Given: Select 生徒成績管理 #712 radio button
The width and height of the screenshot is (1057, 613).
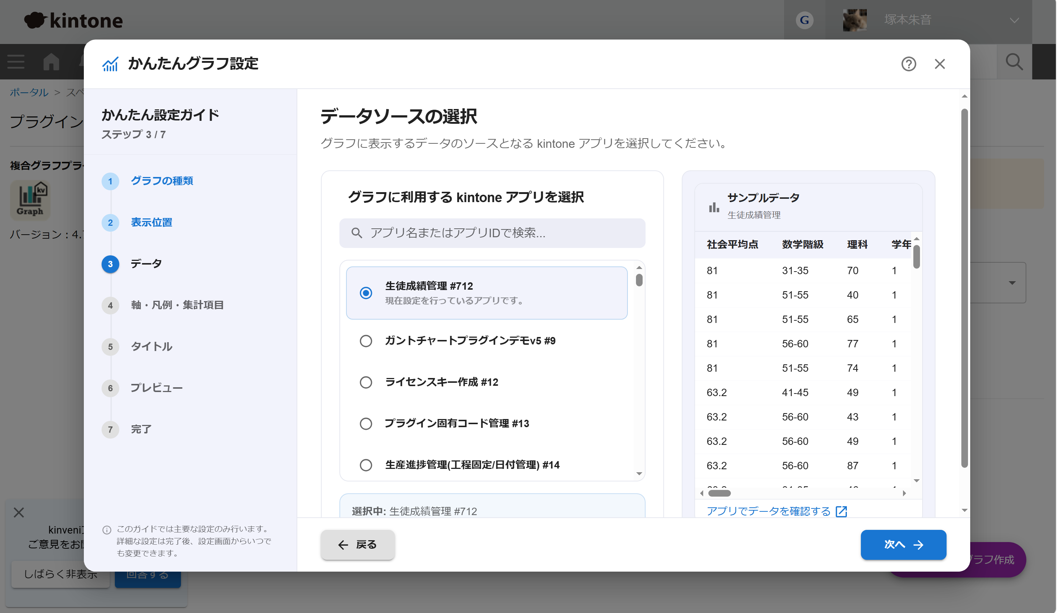Looking at the screenshot, I should (x=366, y=293).
